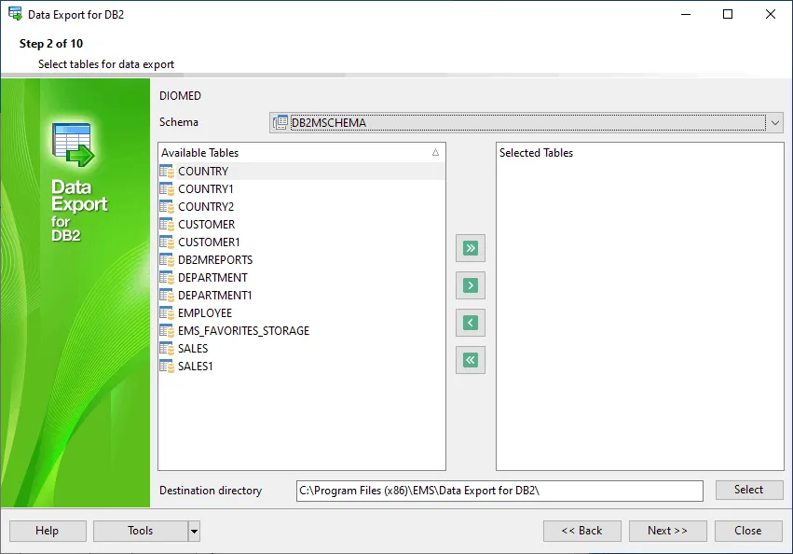Open the Tools button dropdown arrow
The image size is (793, 554).
[194, 532]
